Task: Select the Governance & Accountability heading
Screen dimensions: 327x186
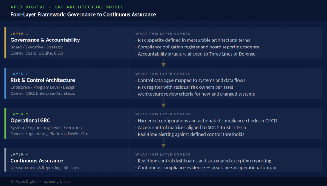Action: coord(45,40)
